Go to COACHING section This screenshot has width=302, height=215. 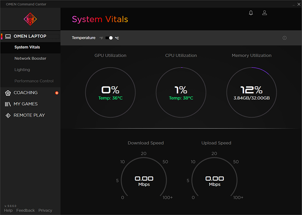click(x=31, y=93)
